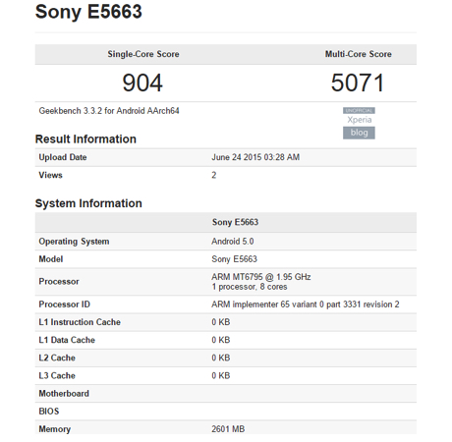This screenshot has height=442, width=452.
Task: Click the Sony E5663 table column header
Action: (x=235, y=222)
